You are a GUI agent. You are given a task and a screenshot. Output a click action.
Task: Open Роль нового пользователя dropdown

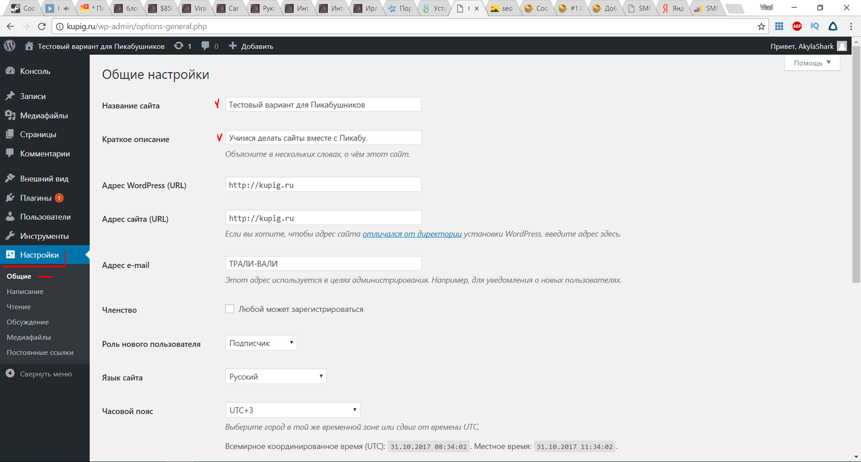point(261,343)
